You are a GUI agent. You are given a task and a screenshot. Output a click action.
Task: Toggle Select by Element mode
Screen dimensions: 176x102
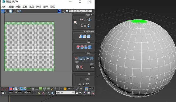click(x=16, y=89)
